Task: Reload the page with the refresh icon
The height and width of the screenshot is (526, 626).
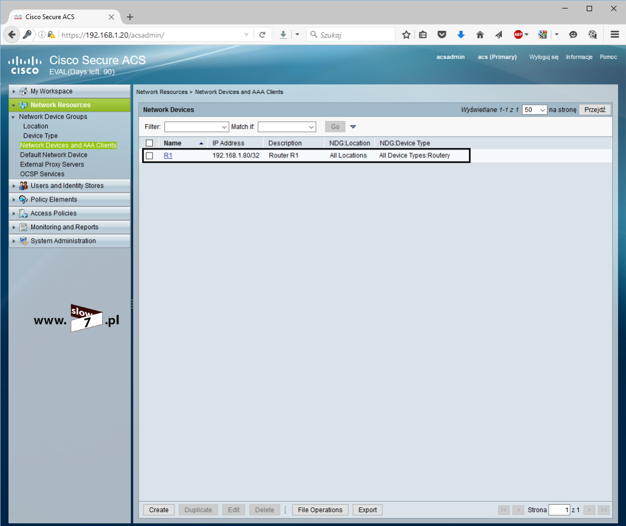Action: [262, 35]
